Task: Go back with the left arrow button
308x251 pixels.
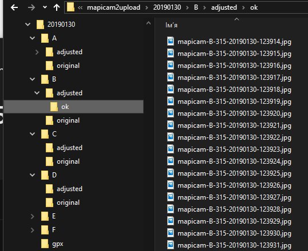Action: (x=14, y=7)
